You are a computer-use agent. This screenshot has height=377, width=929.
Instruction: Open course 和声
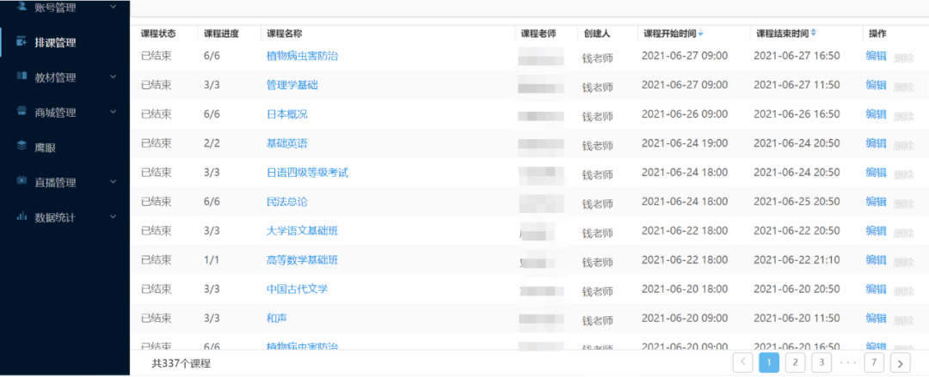click(x=277, y=319)
